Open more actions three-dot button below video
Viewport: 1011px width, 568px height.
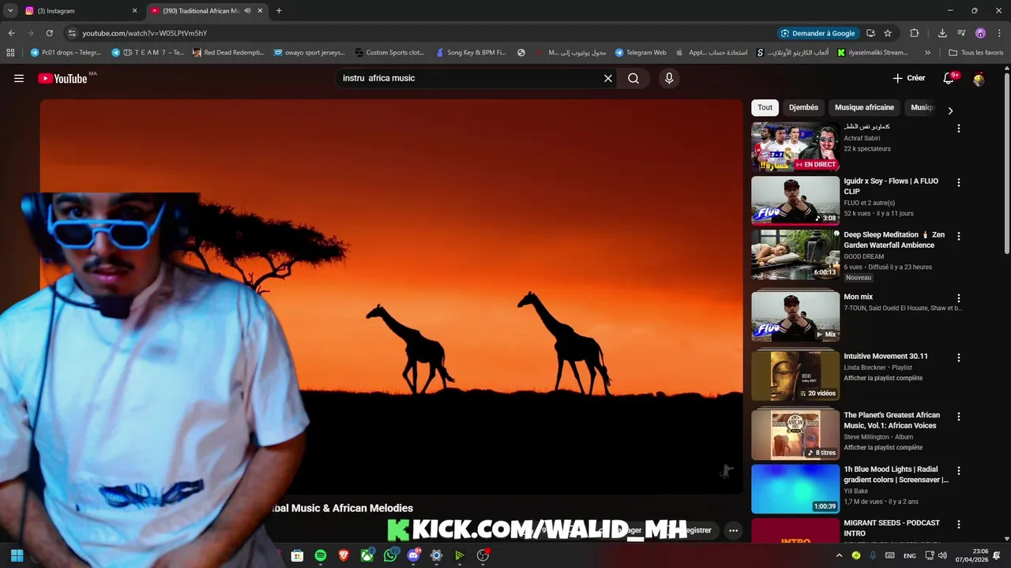click(734, 530)
